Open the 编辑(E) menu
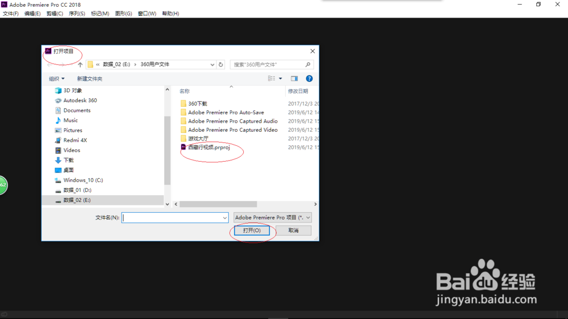568x319 pixels. [32, 14]
